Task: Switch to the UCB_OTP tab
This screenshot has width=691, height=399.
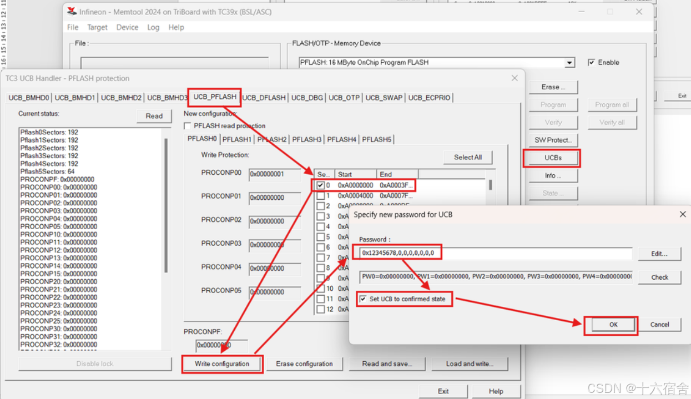Action: coord(344,98)
